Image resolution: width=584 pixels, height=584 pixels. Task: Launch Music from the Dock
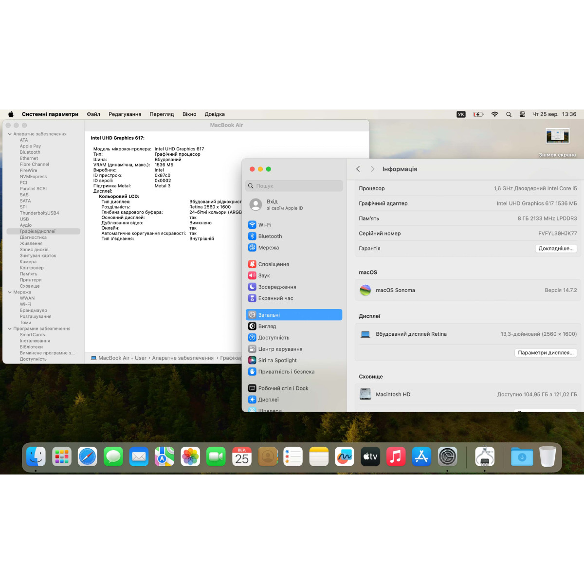coord(396,456)
